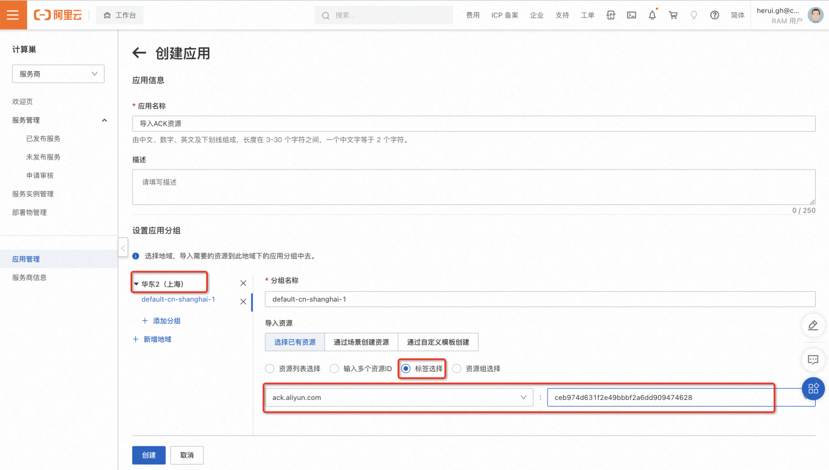The image size is (829, 470).
Task: Click the floating edit pencil icon
Action: point(813,325)
